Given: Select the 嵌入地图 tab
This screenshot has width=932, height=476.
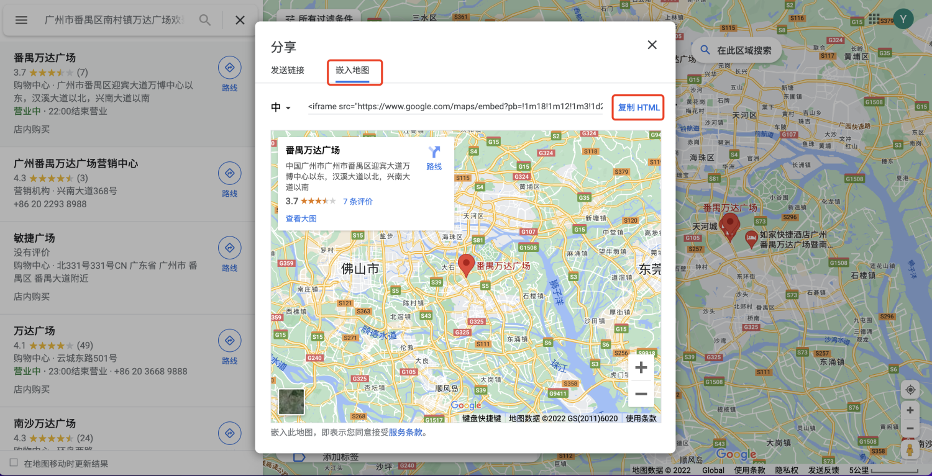Looking at the screenshot, I should pos(353,71).
